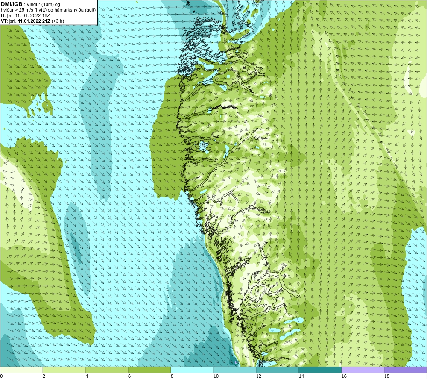Click the medium green 4–6 m/s legend swatch
The width and height of the screenshot is (427, 379).
107,370
